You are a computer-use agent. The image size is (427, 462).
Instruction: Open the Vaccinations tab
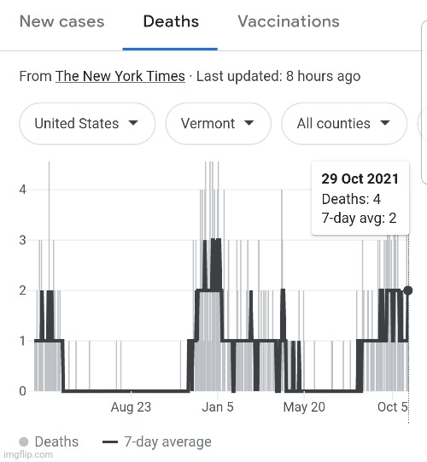point(289,21)
